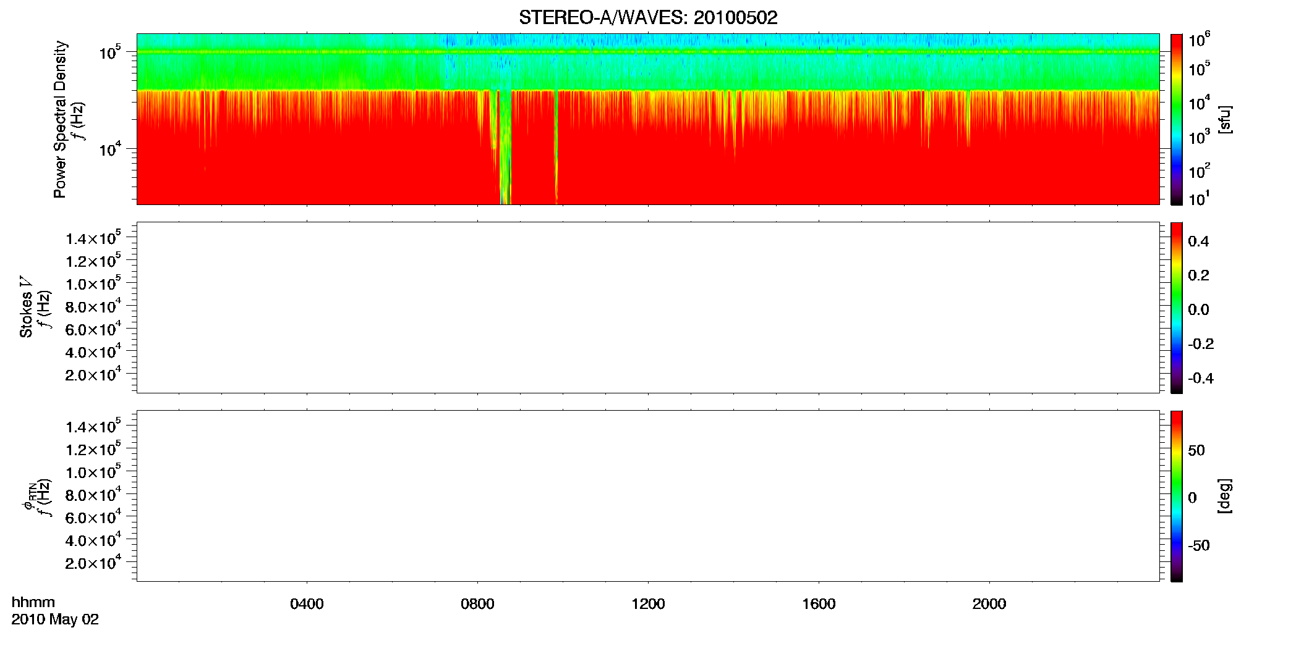Screen dimensions: 1296x667
Task: Click the 1600 time tick label
Action: (819, 604)
